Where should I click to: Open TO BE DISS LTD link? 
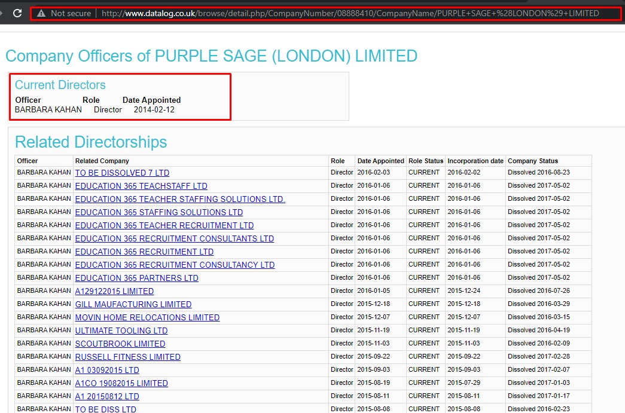point(106,409)
